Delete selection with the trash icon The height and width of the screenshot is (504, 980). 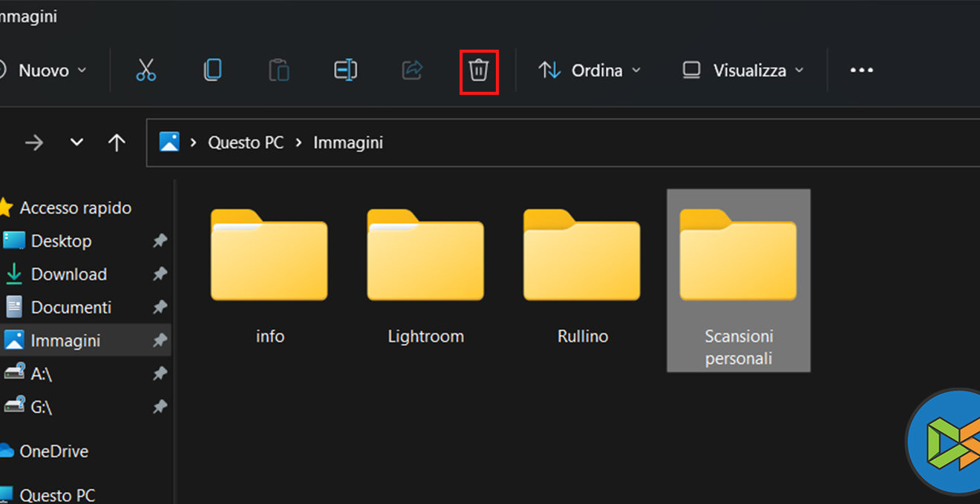click(478, 71)
